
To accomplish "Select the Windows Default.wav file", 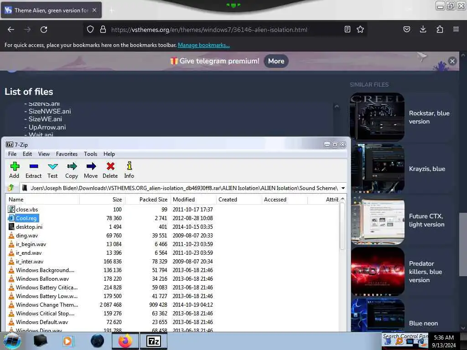I will (42, 322).
